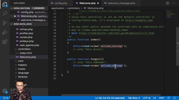Expand the hooks folder

pos(16,69)
